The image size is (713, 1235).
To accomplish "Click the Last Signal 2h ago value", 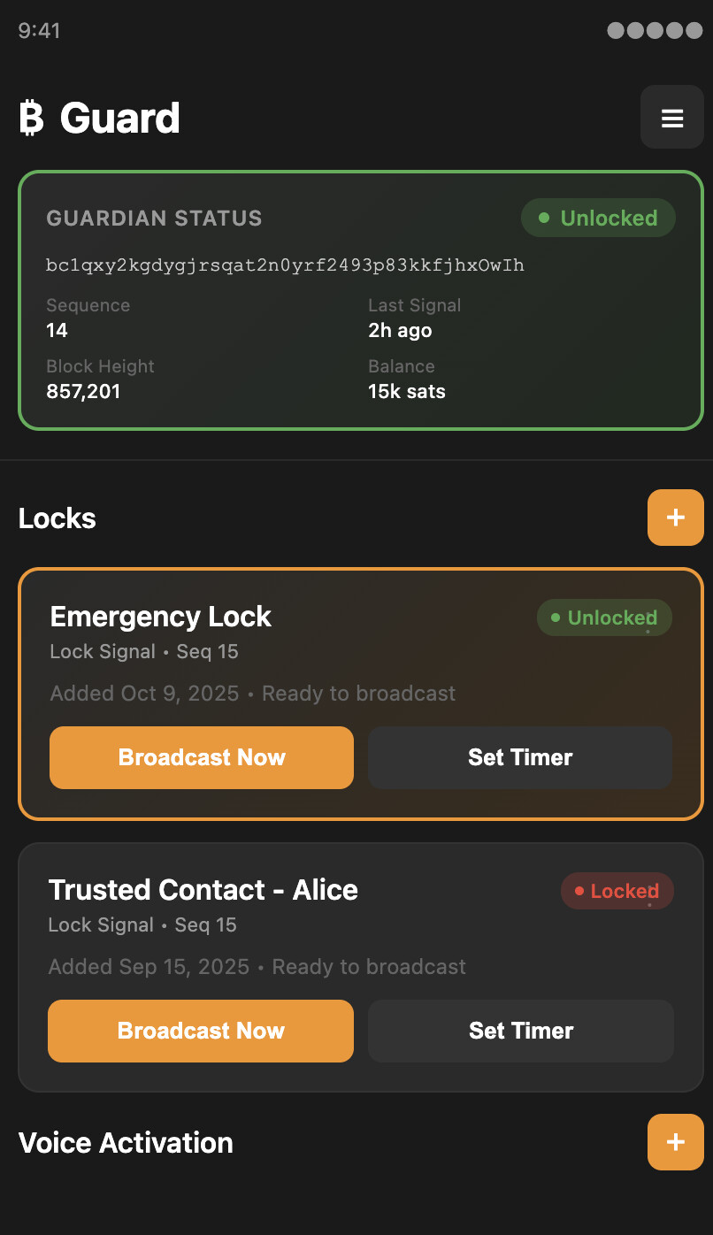I will click(x=400, y=331).
